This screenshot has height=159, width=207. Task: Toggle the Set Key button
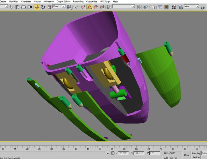[196, 157]
